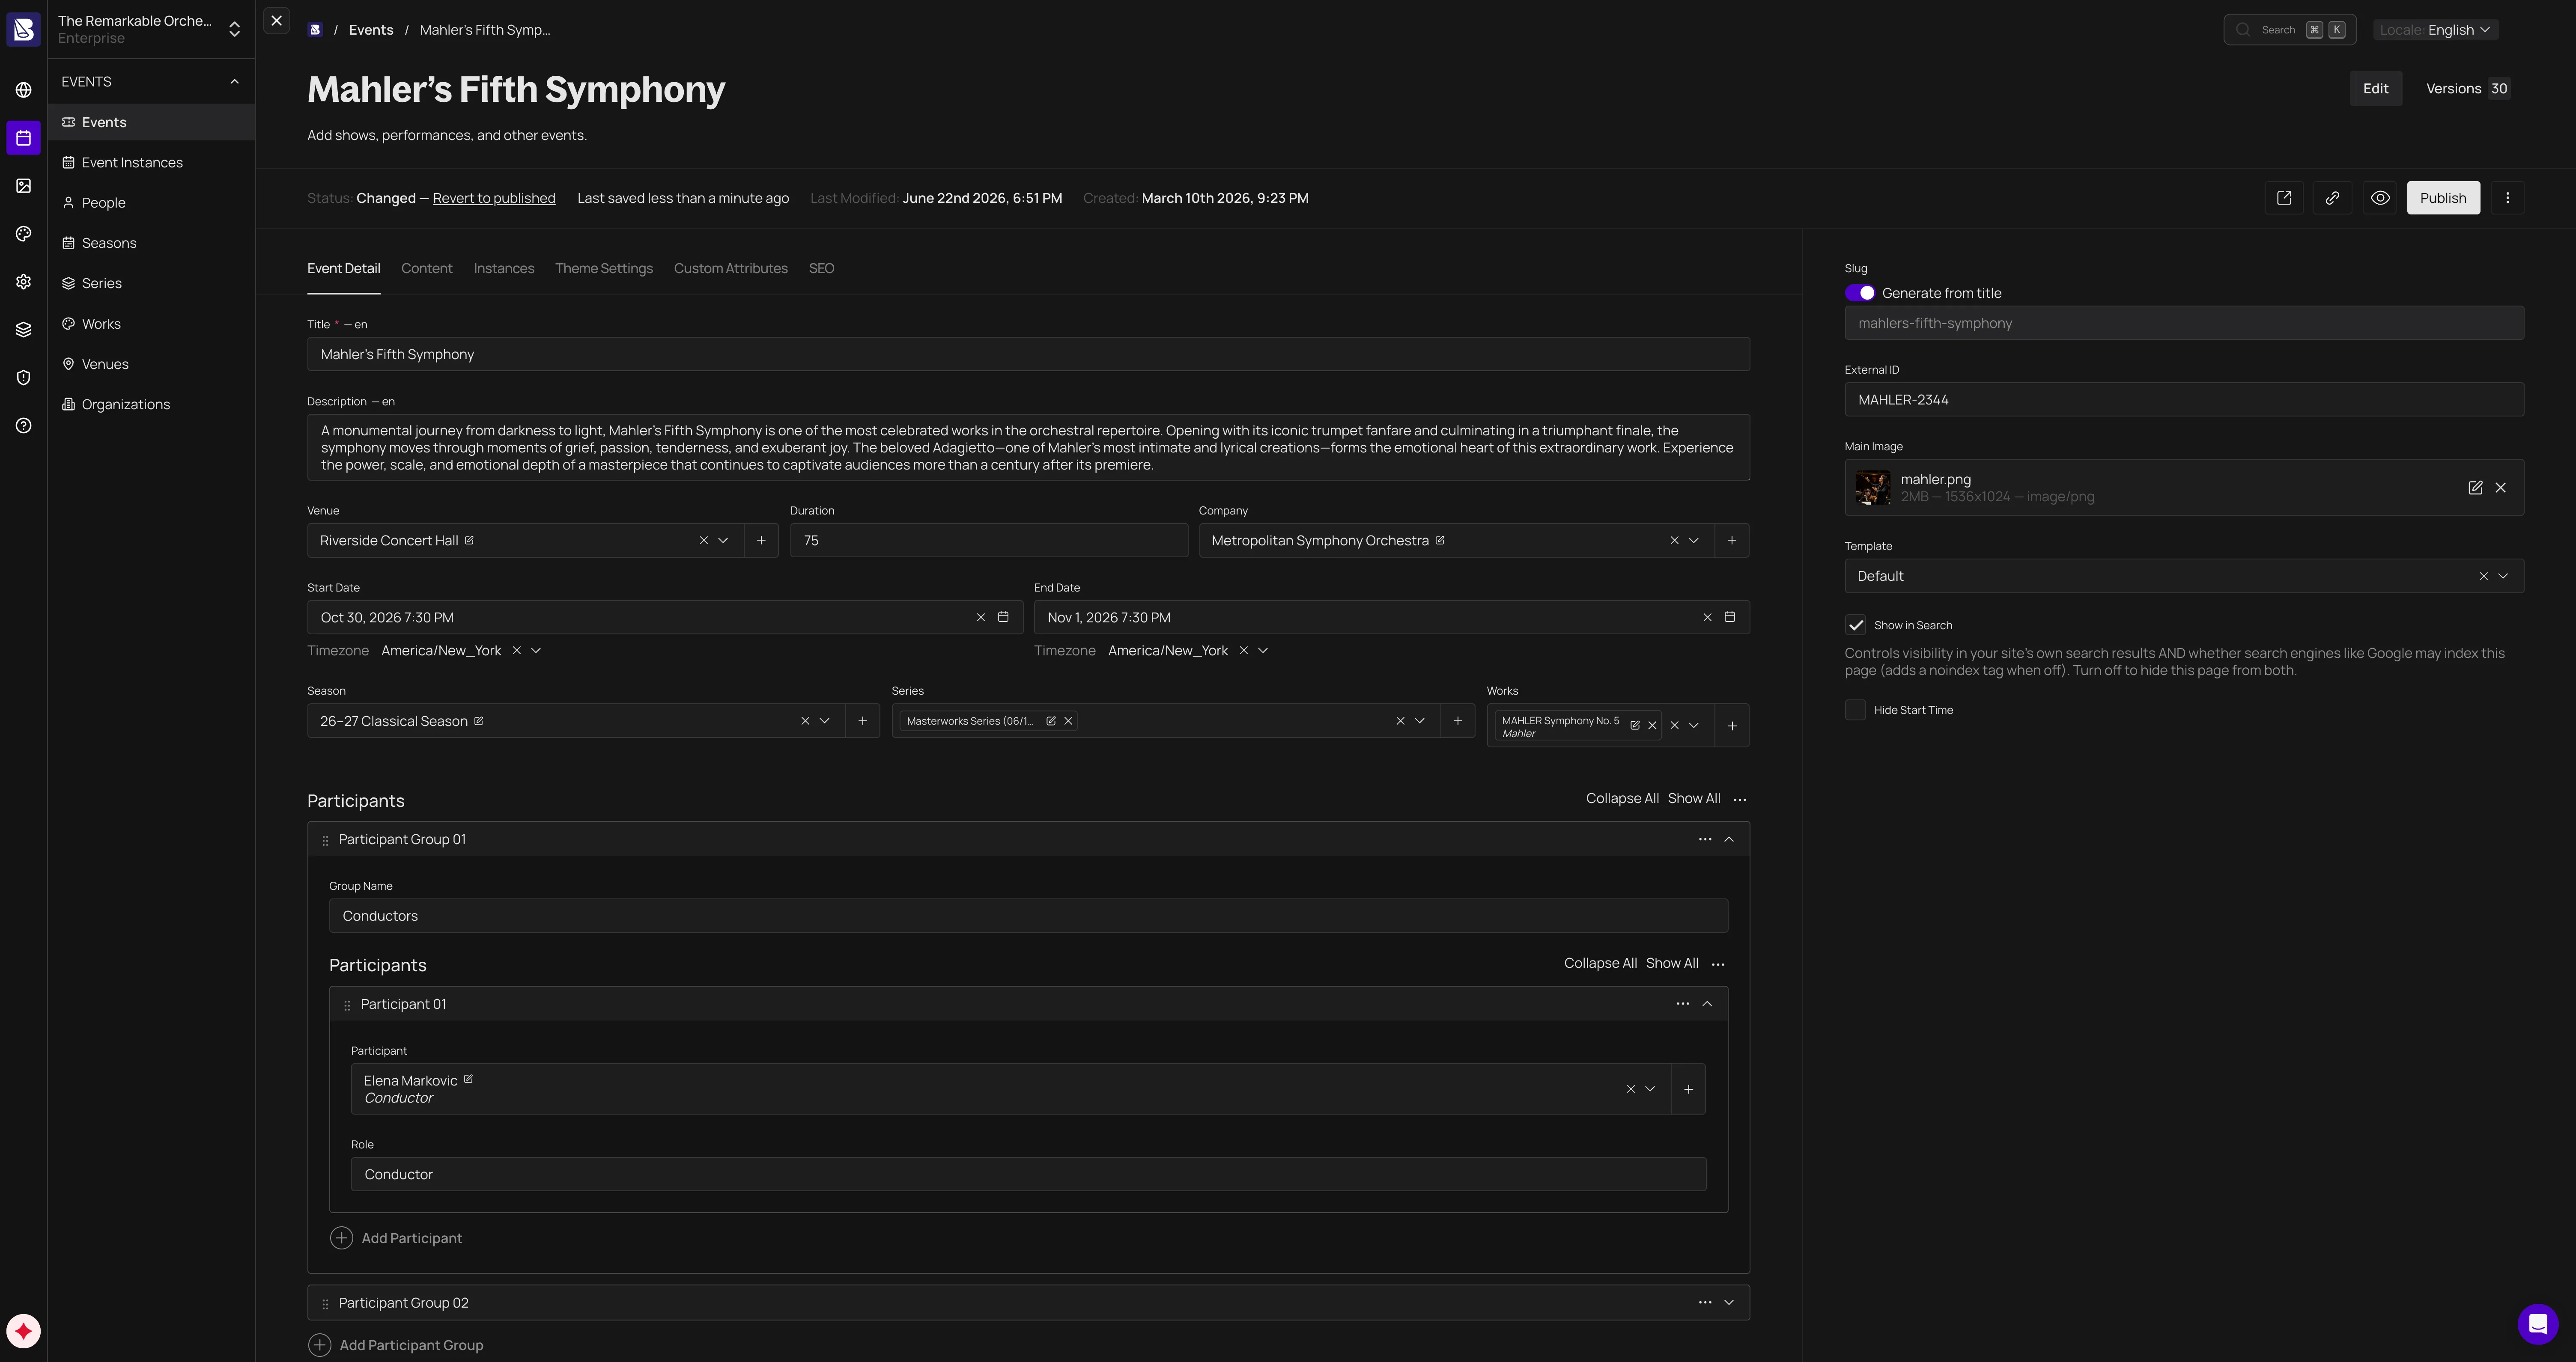
Task: Switch to the Theme Settings tab
Action: tap(604, 269)
